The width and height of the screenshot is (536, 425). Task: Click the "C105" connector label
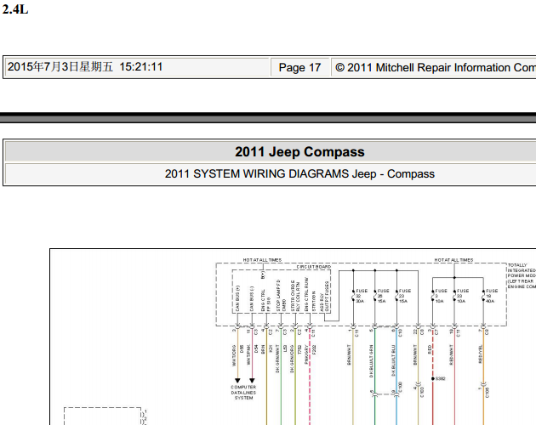488,393
